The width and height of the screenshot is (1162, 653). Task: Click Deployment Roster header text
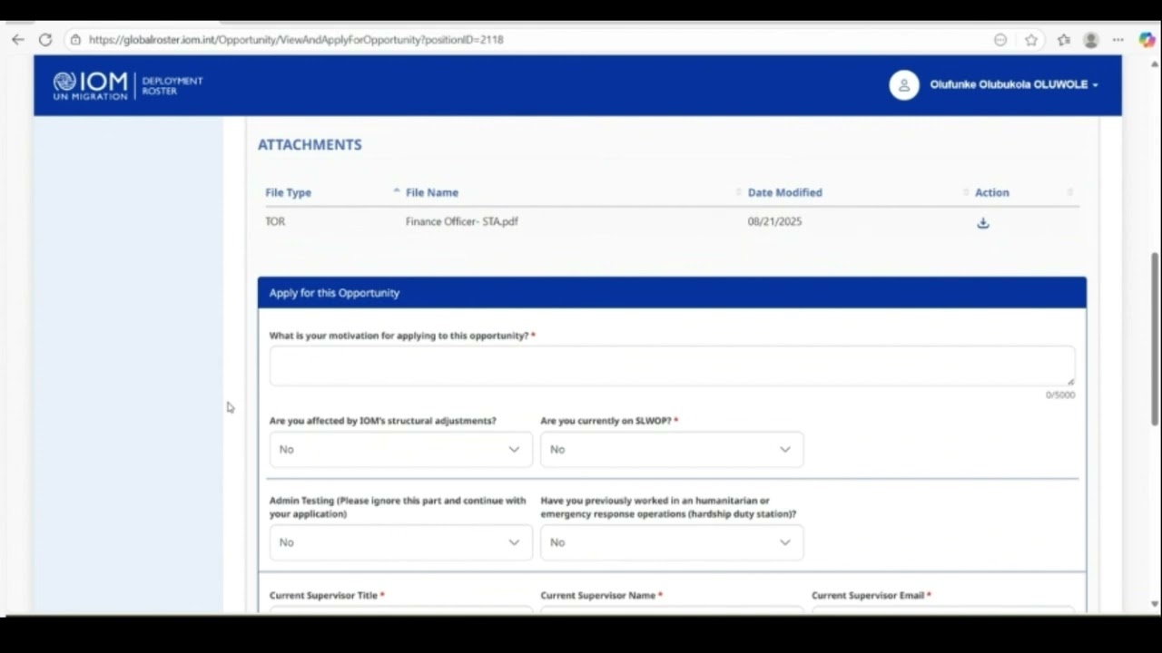coord(172,86)
